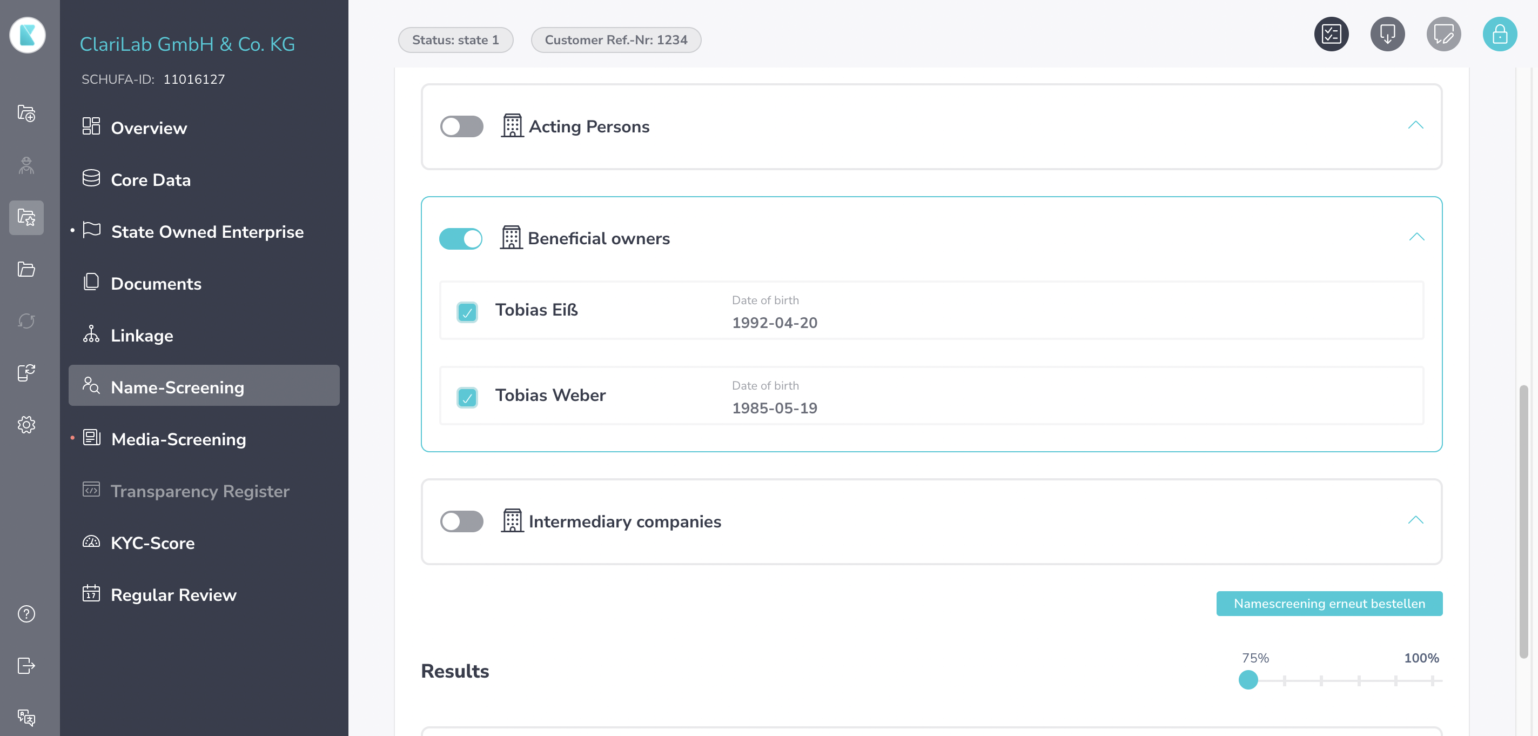Click Tobias Eiß name
This screenshot has height=736, width=1538.
tap(536, 310)
